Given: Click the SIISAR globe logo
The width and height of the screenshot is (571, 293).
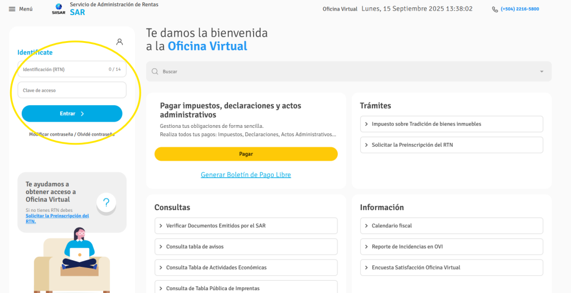Looking at the screenshot, I should click(x=58, y=9).
